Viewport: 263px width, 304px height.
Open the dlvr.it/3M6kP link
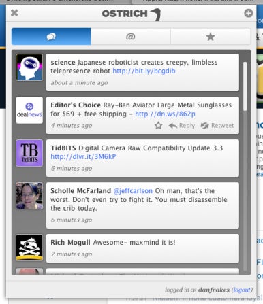(x=83, y=156)
